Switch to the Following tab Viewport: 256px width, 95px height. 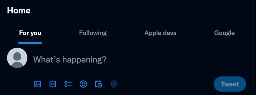tap(93, 33)
